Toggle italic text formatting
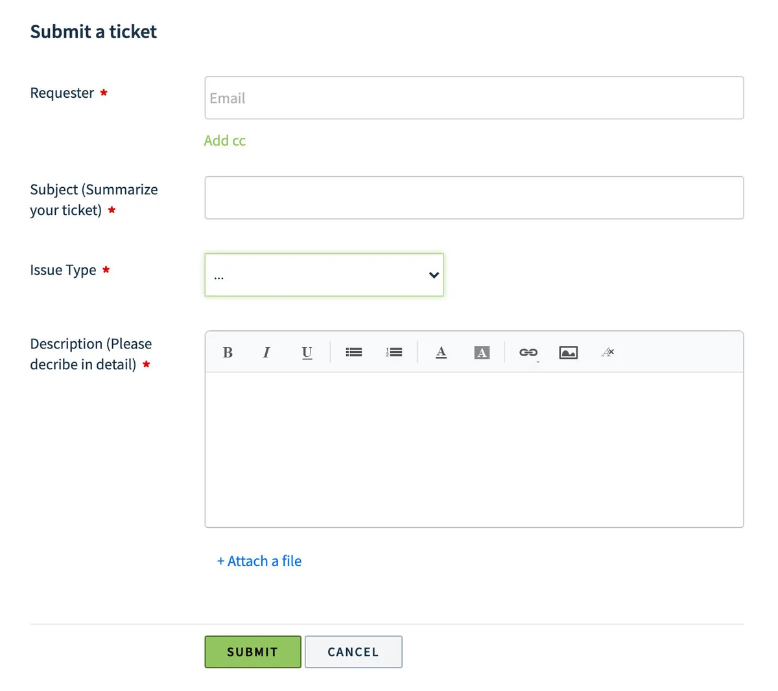Image resolution: width=778 pixels, height=691 pixels. (x=266, y=352)
